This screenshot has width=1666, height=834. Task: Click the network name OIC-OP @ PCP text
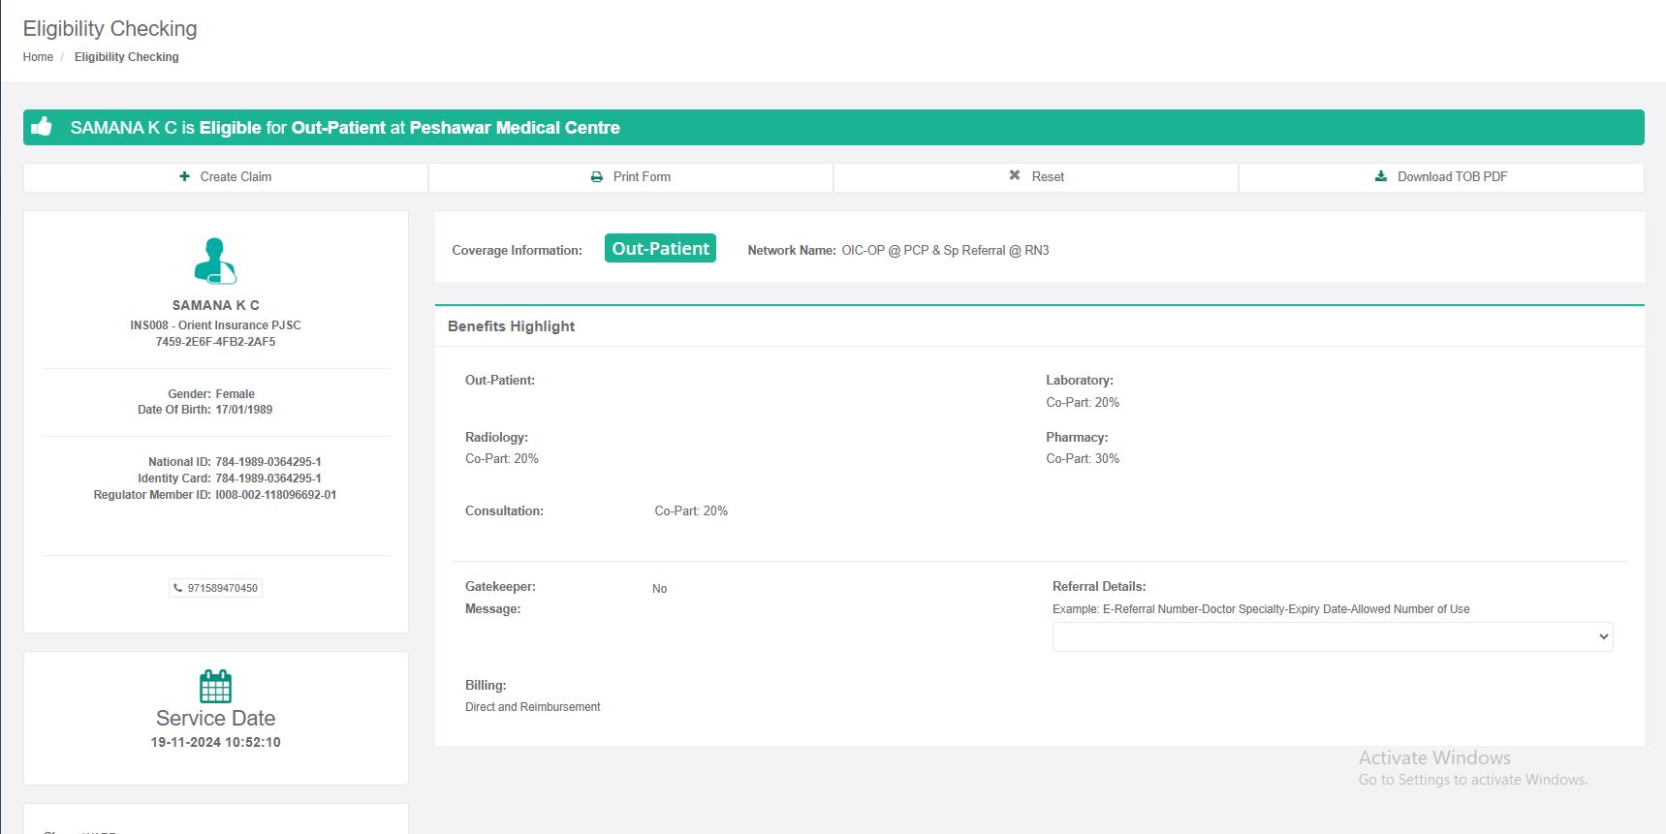click(x=944, y=250)
